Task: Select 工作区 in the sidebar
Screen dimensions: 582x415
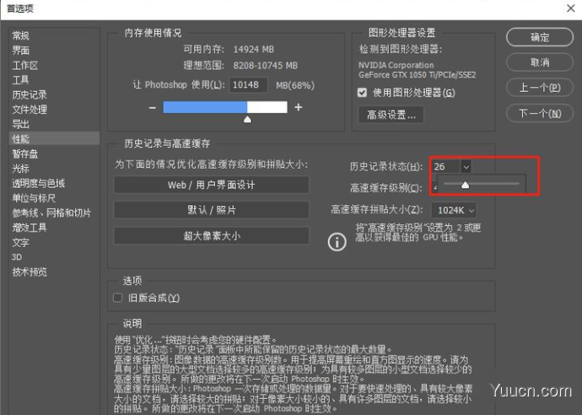Action: [x=24, y=65]
